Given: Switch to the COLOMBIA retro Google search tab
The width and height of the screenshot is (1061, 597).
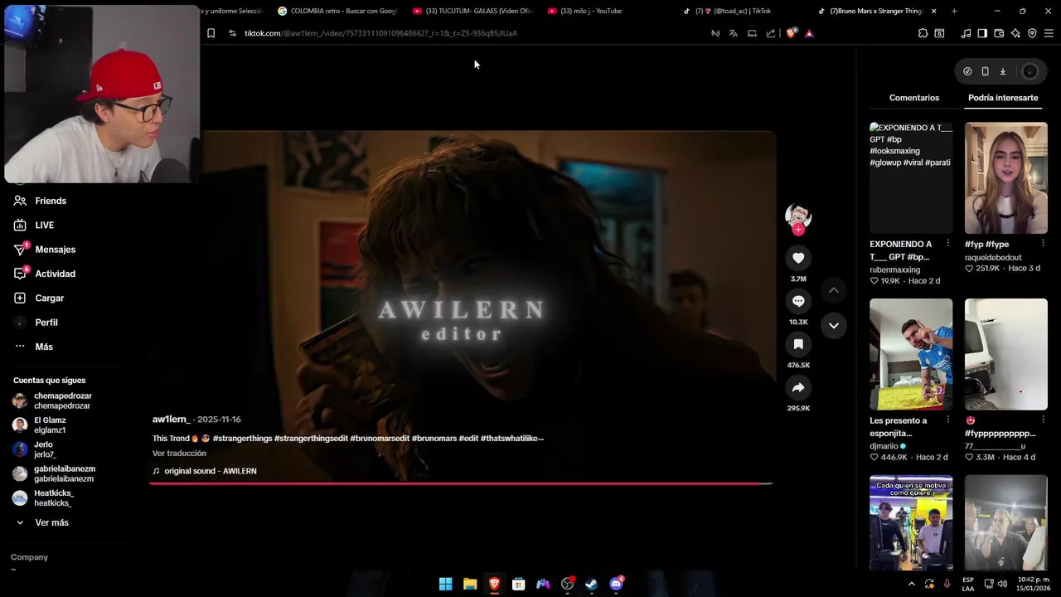Looking at the screenshot, I should click(337, 11).
